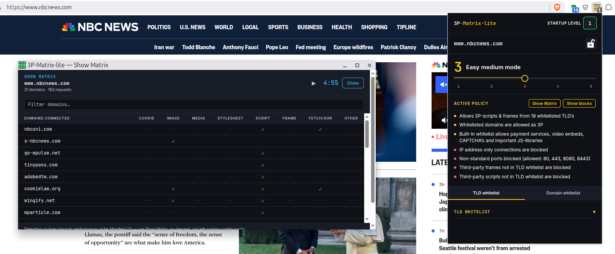Open the Todd Blanche topic link
This screenshot has width=615, height=254.
tap(198, 47)
